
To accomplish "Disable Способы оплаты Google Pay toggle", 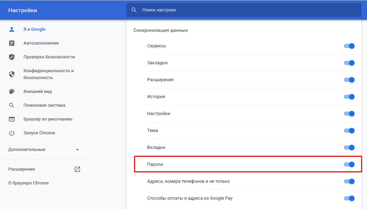I will click(349, 198).
